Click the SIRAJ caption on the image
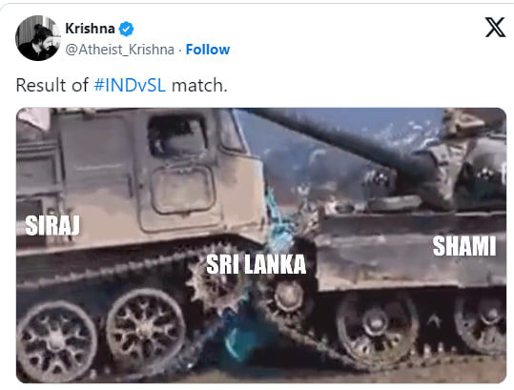Screen dimensions: 514x390 52,225
